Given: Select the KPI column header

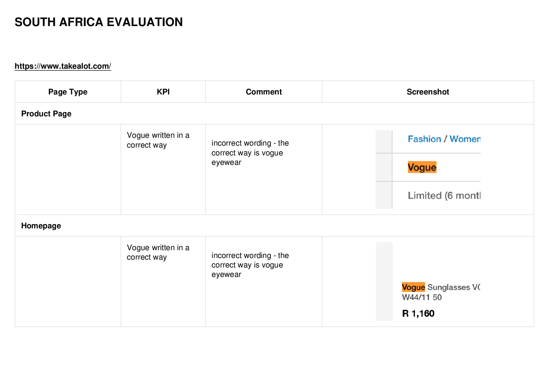Looking at the screenshot, I should tap(163, 92).
